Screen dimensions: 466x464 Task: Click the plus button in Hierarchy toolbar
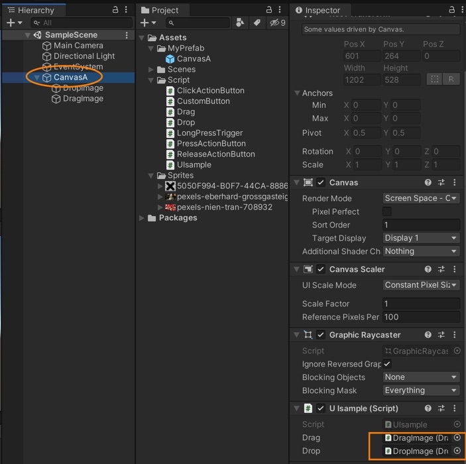11,23
